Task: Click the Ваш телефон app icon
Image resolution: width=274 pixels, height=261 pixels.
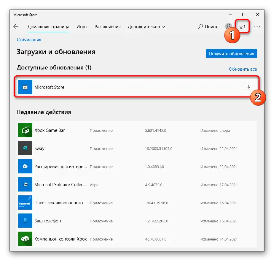Action: [x=25, y=221]
